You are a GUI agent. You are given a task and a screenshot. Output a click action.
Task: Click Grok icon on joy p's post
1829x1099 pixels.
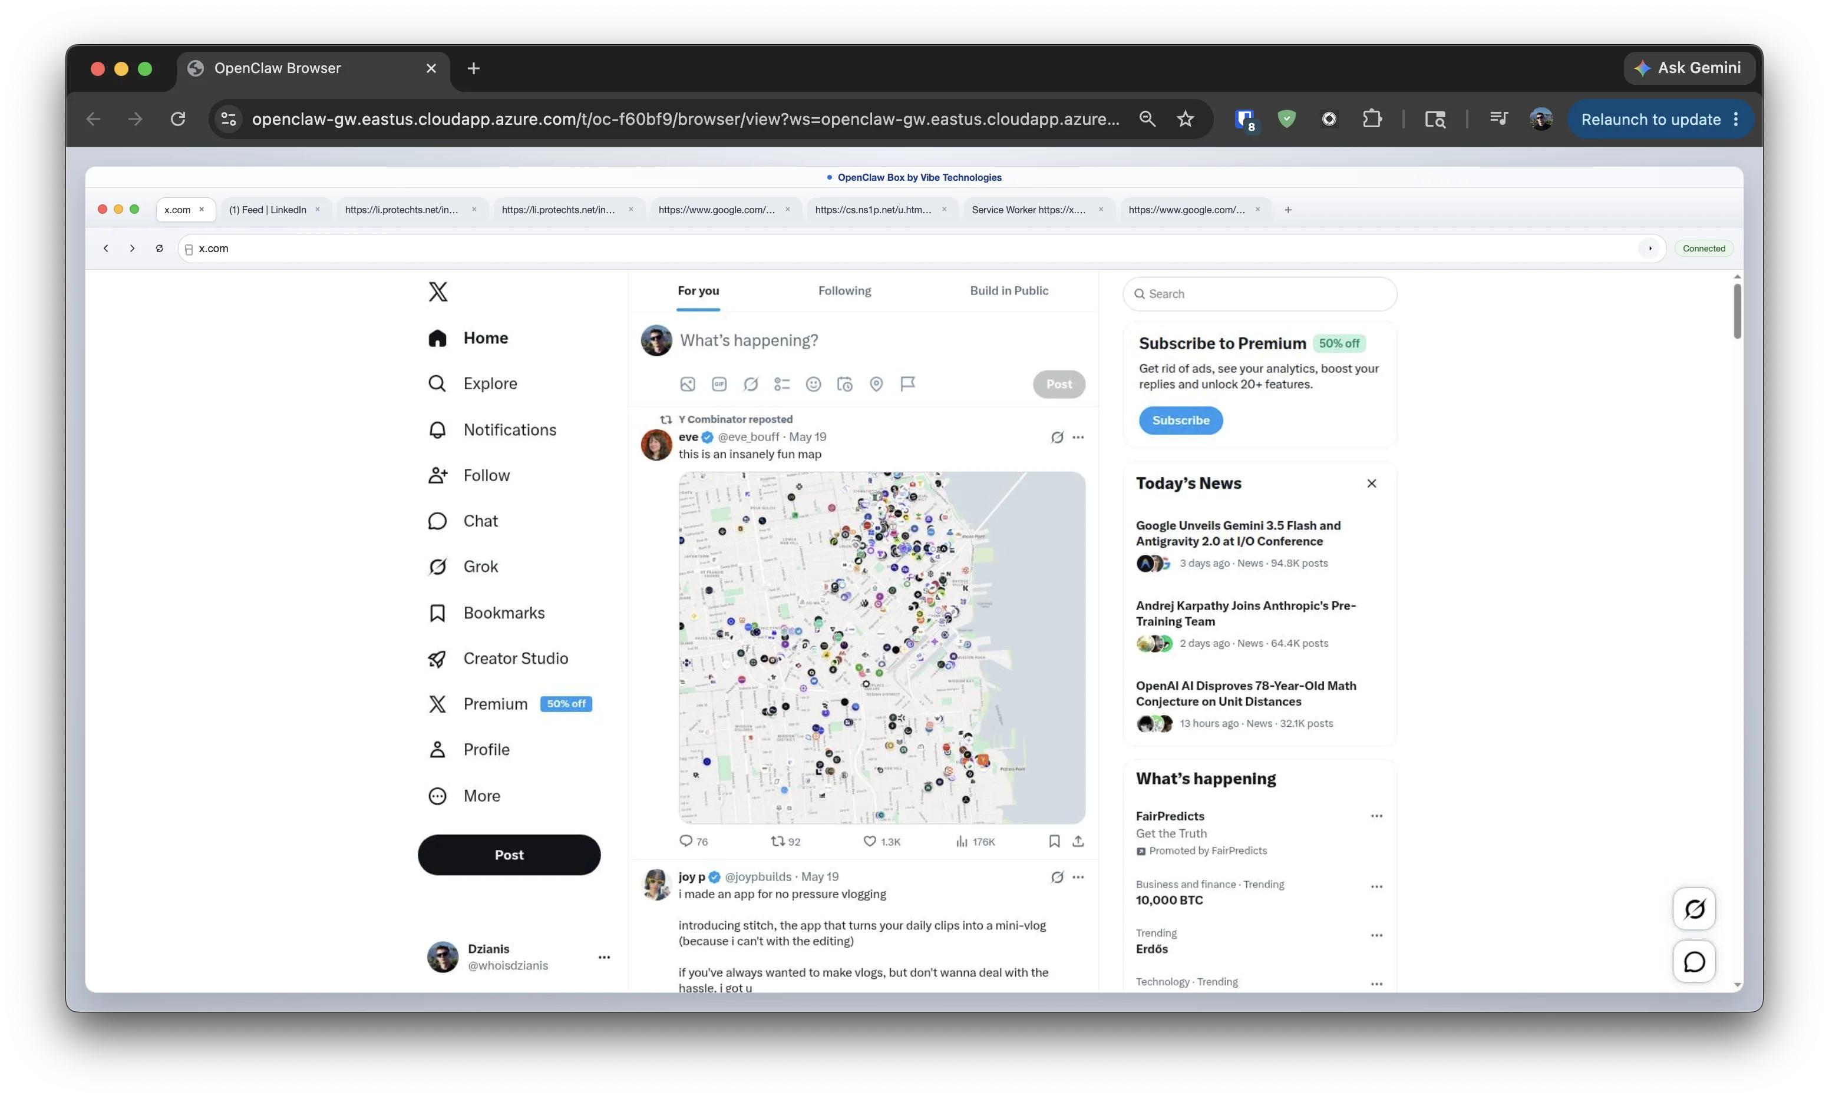1057,877
